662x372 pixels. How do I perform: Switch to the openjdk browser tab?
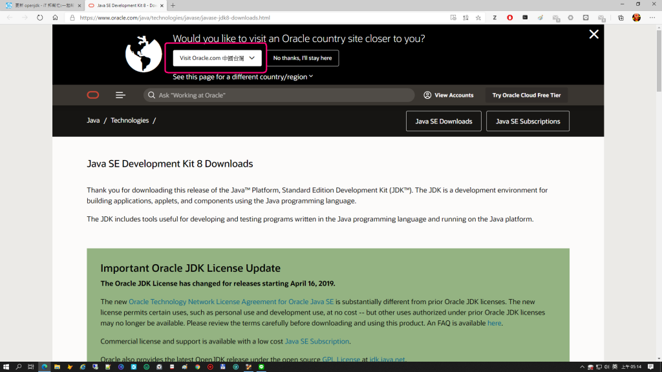click(x=41, y=5)
